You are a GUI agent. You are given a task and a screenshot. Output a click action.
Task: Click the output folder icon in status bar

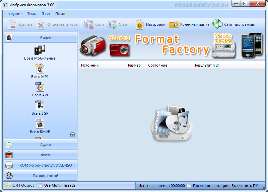8,185
